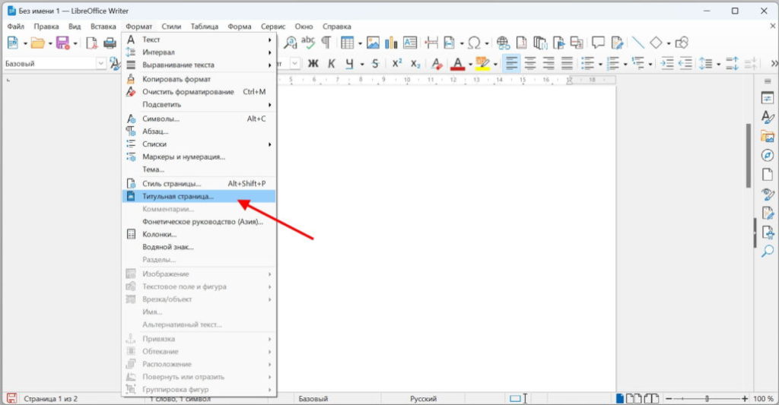Image resolution: width=779 pixels, height=405 pixels.
Task: Click the zoom slider in status bar
Action: tap(707, 399)
